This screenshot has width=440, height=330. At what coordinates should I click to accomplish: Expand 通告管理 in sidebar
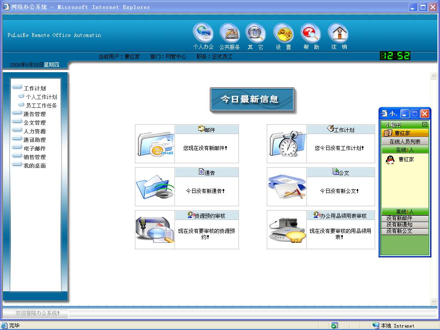tap(34, 114)
